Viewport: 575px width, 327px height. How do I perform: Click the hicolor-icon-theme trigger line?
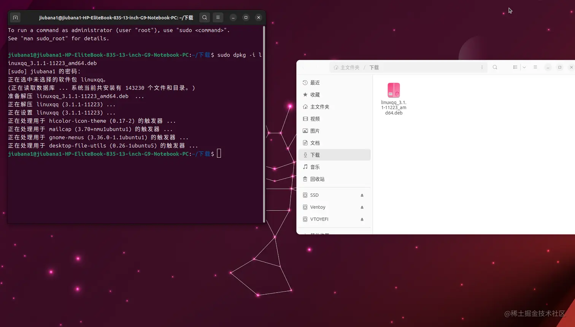[92, 121]
